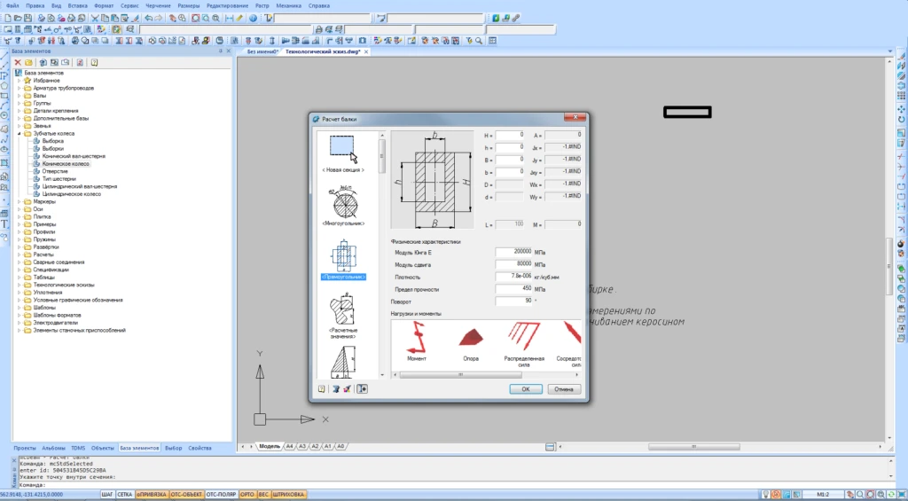
Task: Click the save icon in the main toolbar
Action: click(x=28, y=18)
